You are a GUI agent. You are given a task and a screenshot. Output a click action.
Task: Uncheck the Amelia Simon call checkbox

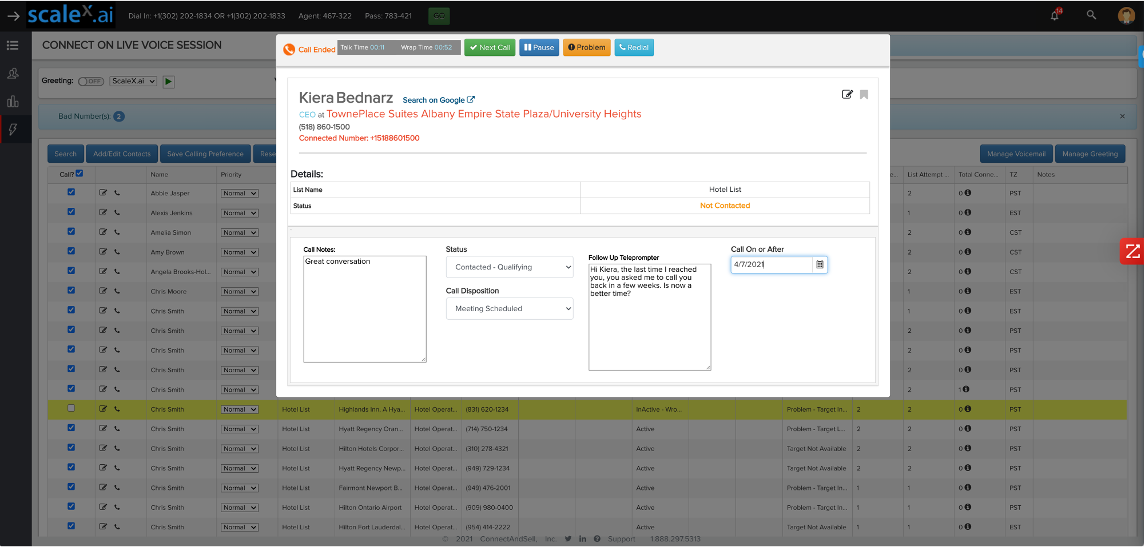(71, 232)
